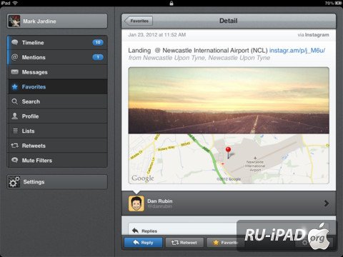The height and width of the screenshot is (257, 343).
Task: Open Mute Filters item
Action: click(57, 161)
